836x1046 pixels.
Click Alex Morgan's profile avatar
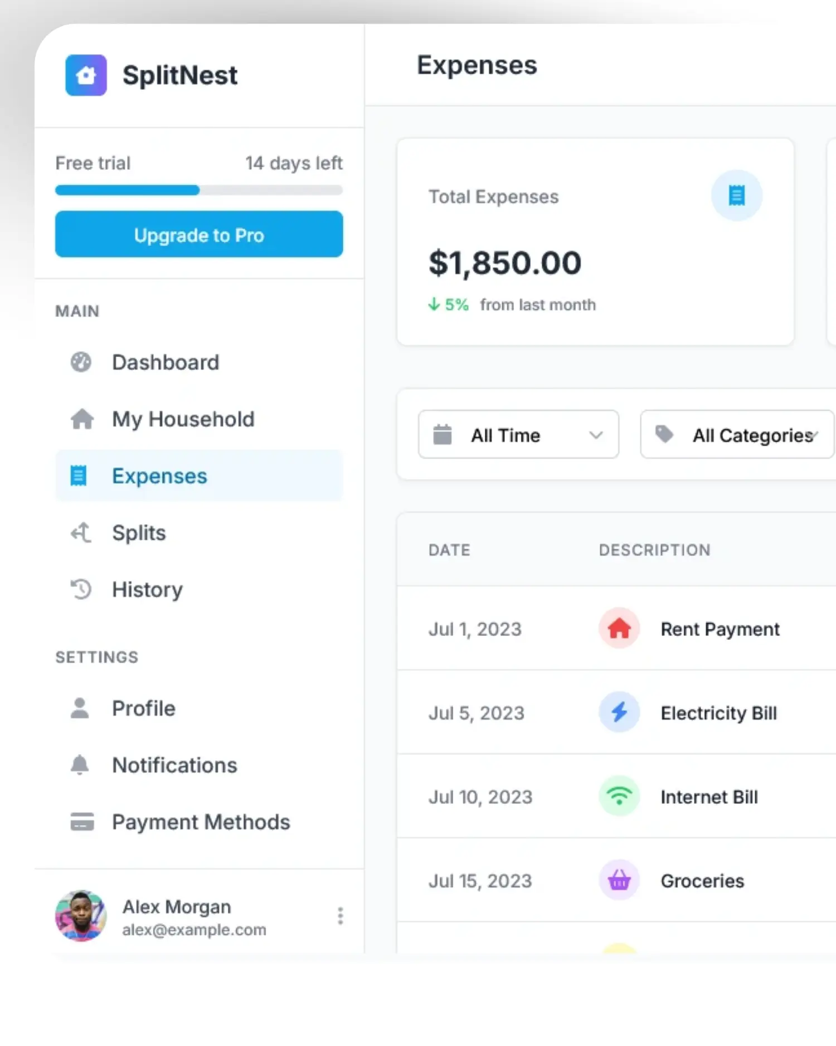(x=81, y=916)
